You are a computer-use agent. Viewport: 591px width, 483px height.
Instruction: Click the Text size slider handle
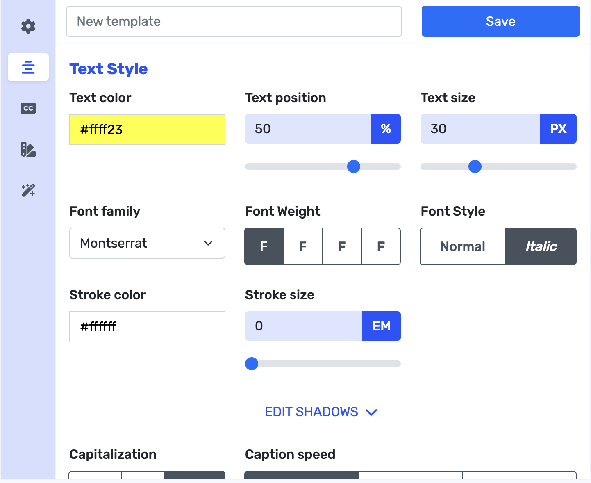pos(475,166)
